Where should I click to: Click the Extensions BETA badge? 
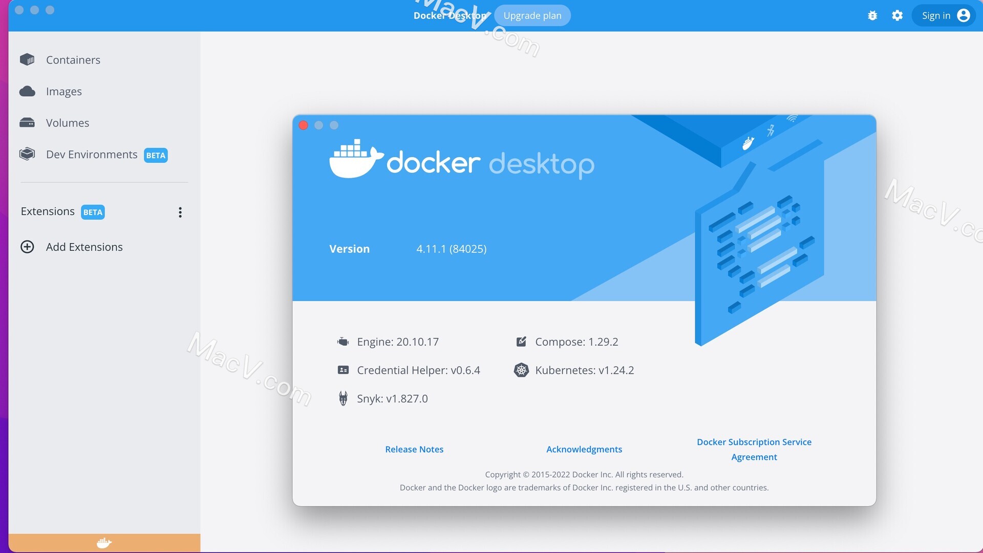pyautogui.click(x=93, y=212)
